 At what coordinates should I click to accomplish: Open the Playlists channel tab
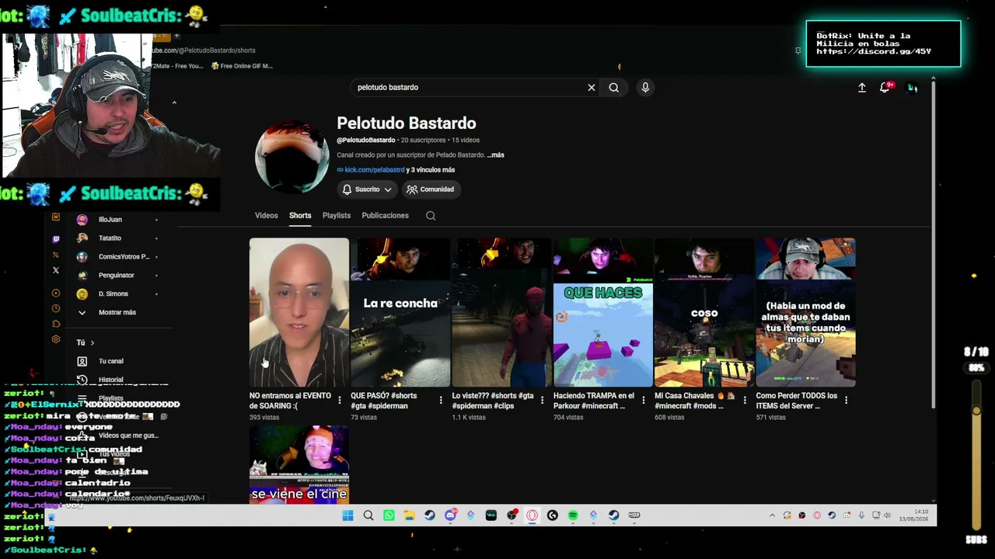337,216
